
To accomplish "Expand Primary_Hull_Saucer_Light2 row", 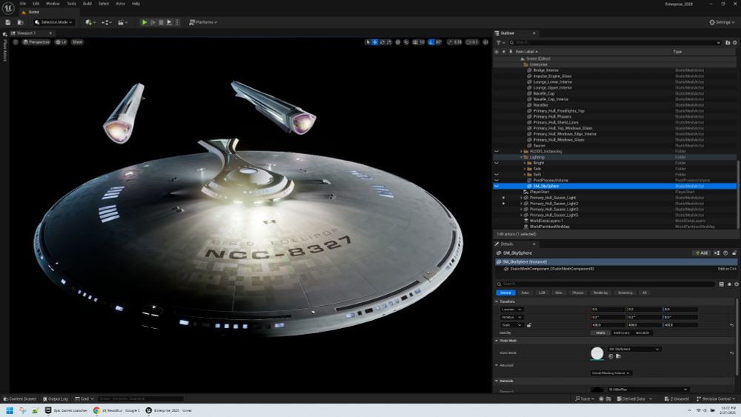I will [x=522, y=204].
